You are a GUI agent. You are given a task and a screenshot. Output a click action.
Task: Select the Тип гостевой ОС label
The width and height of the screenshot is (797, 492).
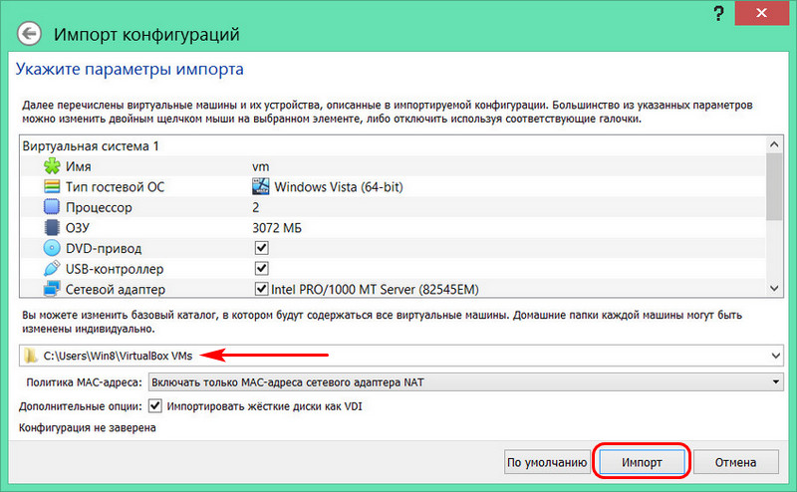pyautogui.click(x=115, y=187)
